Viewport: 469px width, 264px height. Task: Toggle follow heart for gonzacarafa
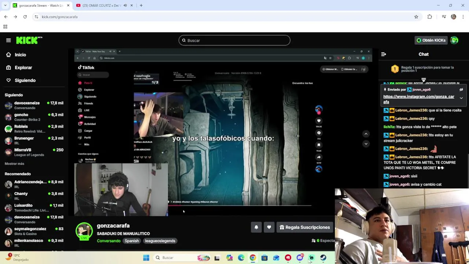(269, 227)
